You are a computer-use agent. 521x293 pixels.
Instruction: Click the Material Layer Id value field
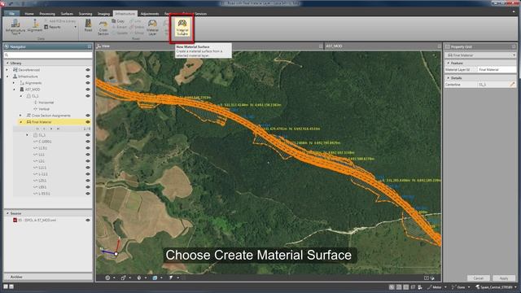pyautogui.click(x=497, y=69)
